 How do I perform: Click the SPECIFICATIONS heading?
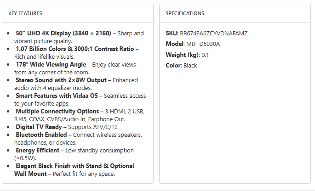tap(185, 14)
